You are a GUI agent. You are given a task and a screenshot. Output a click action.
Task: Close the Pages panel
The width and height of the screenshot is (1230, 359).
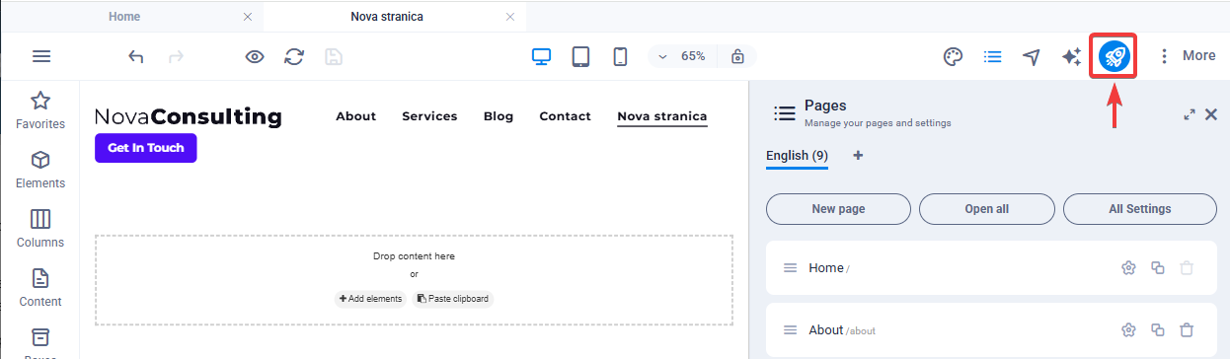click(1211, 114)
